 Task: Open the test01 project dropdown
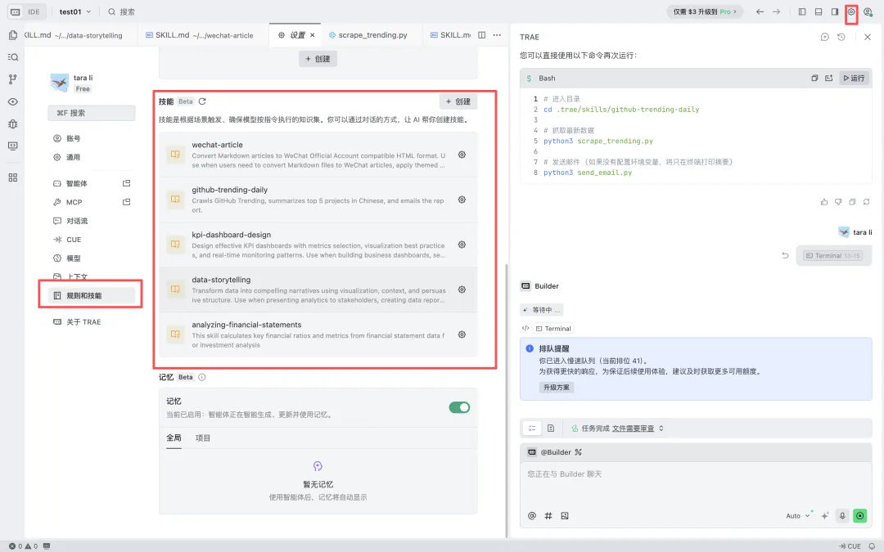(75, 11)
